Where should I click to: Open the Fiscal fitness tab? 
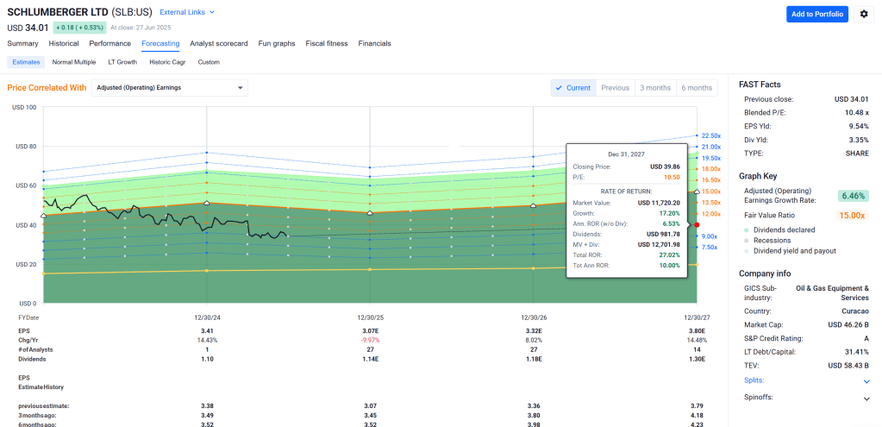[326, 43]
